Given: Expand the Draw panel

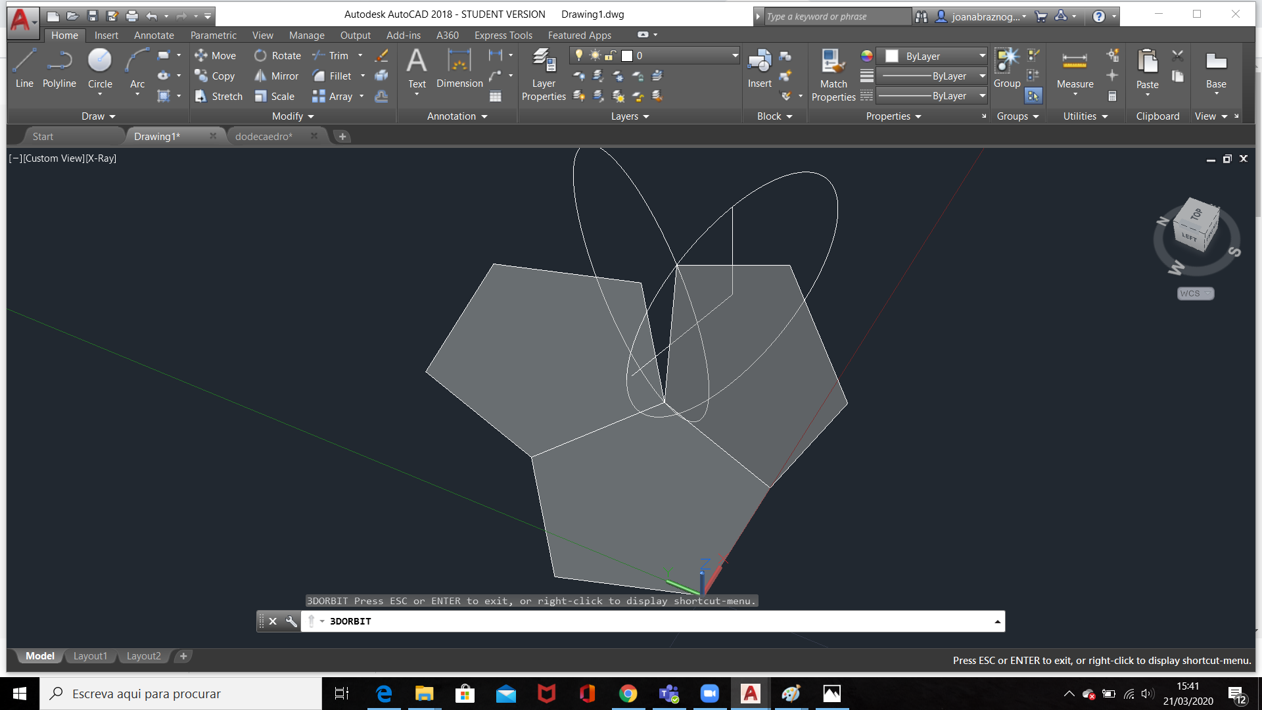Looking at the screenshot, I should click(x=99, y=116).
